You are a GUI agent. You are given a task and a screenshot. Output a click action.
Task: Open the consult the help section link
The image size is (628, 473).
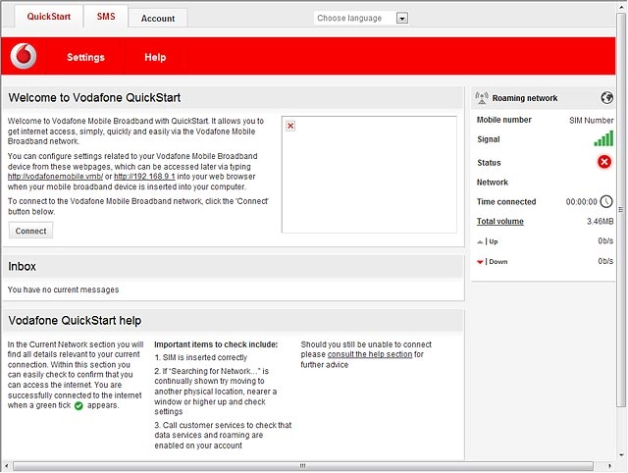tap(370, 354)
